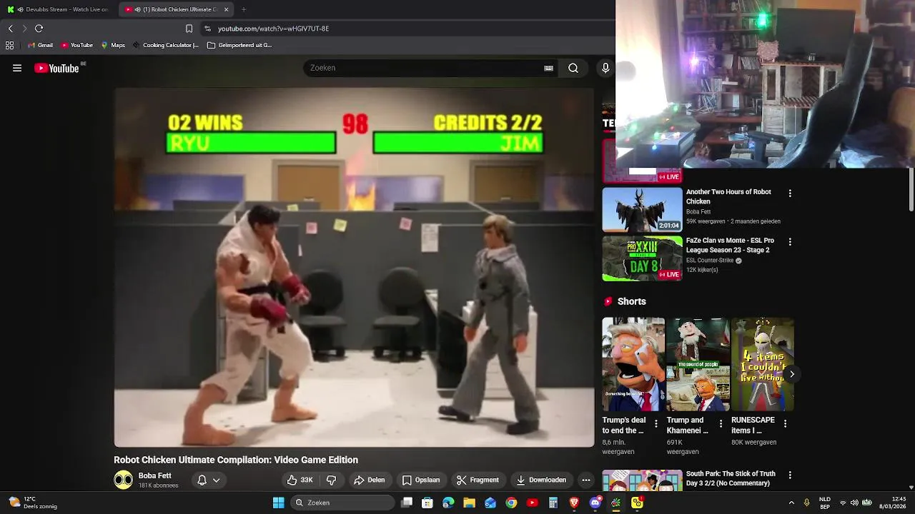Go back in browser history

pos(10,29)
